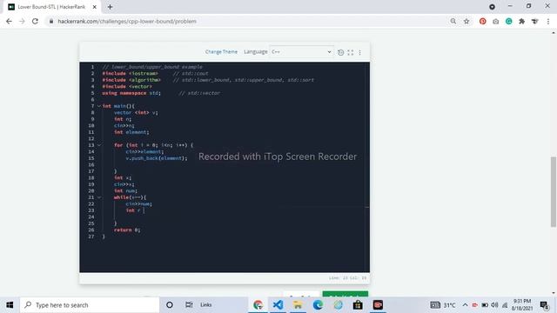Open Microsoft Edge from taskbar
The width and height of the screenshot is (557, 313).
tap(318, 305)
